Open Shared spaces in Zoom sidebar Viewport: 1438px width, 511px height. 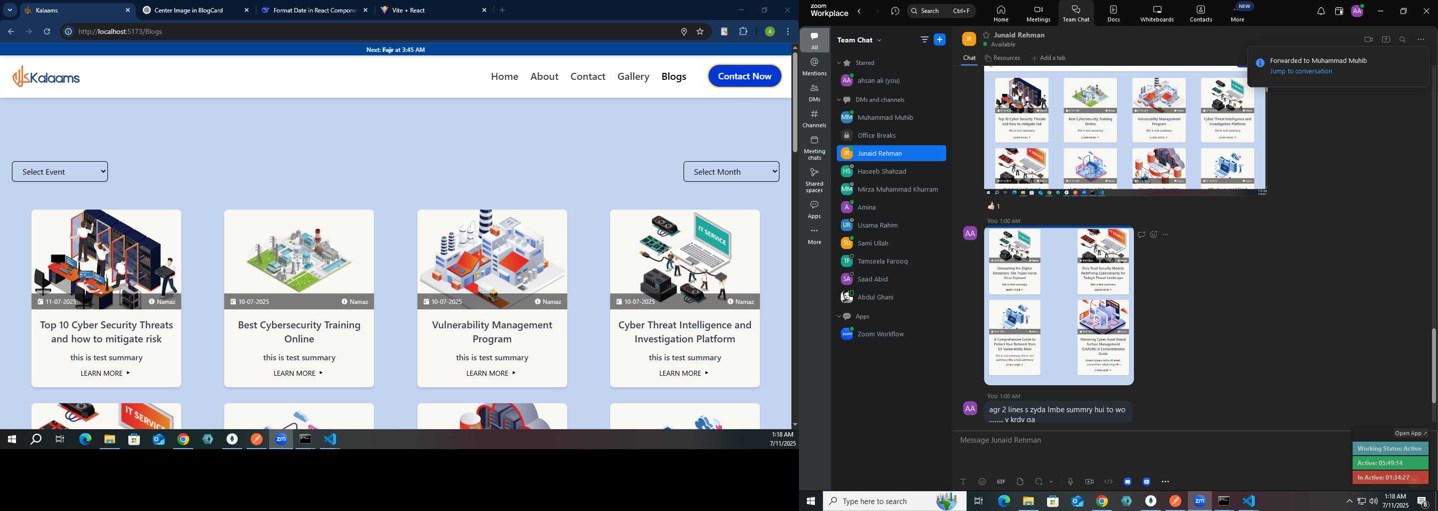(x=814, y=180)
